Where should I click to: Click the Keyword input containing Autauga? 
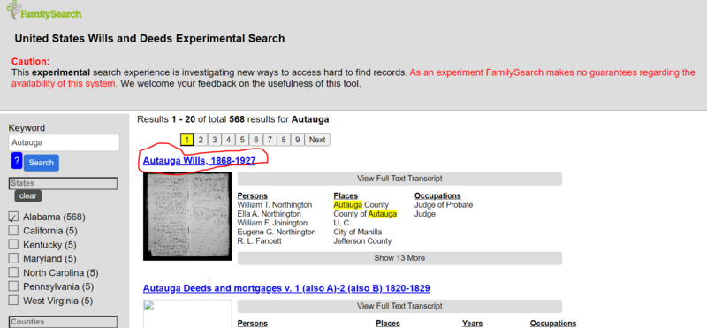(x=64, y=142)
